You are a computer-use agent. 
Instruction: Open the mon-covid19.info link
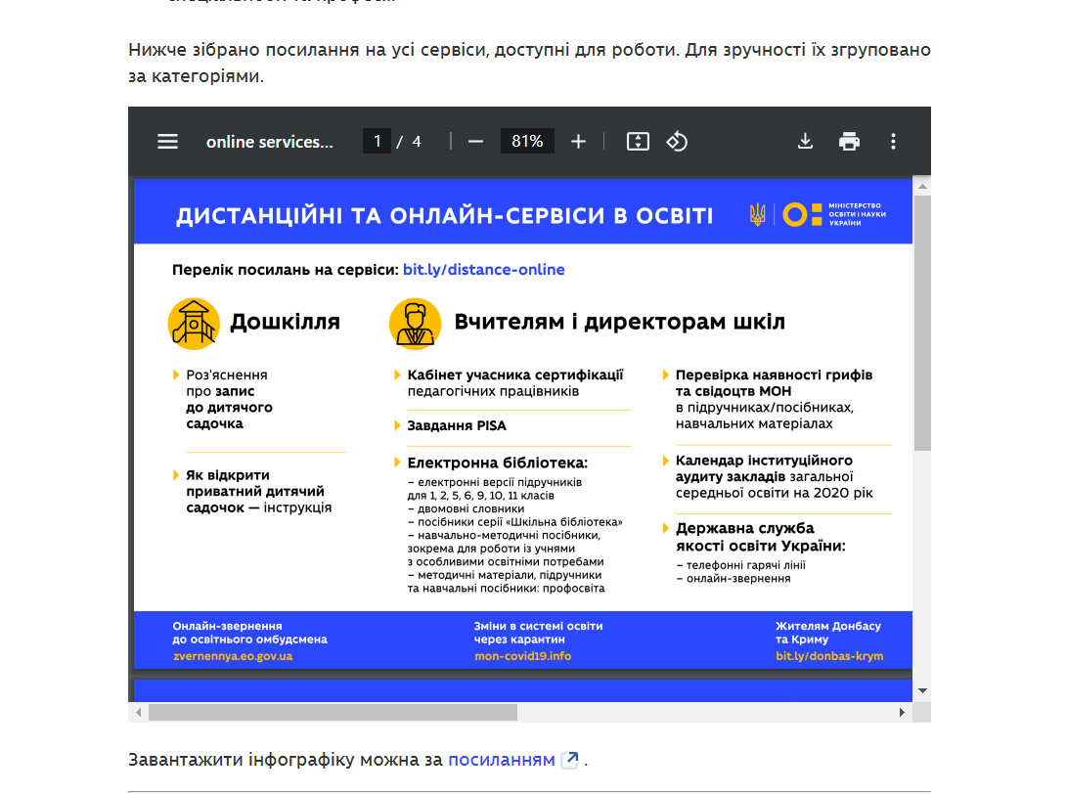[x=522, y=656]
